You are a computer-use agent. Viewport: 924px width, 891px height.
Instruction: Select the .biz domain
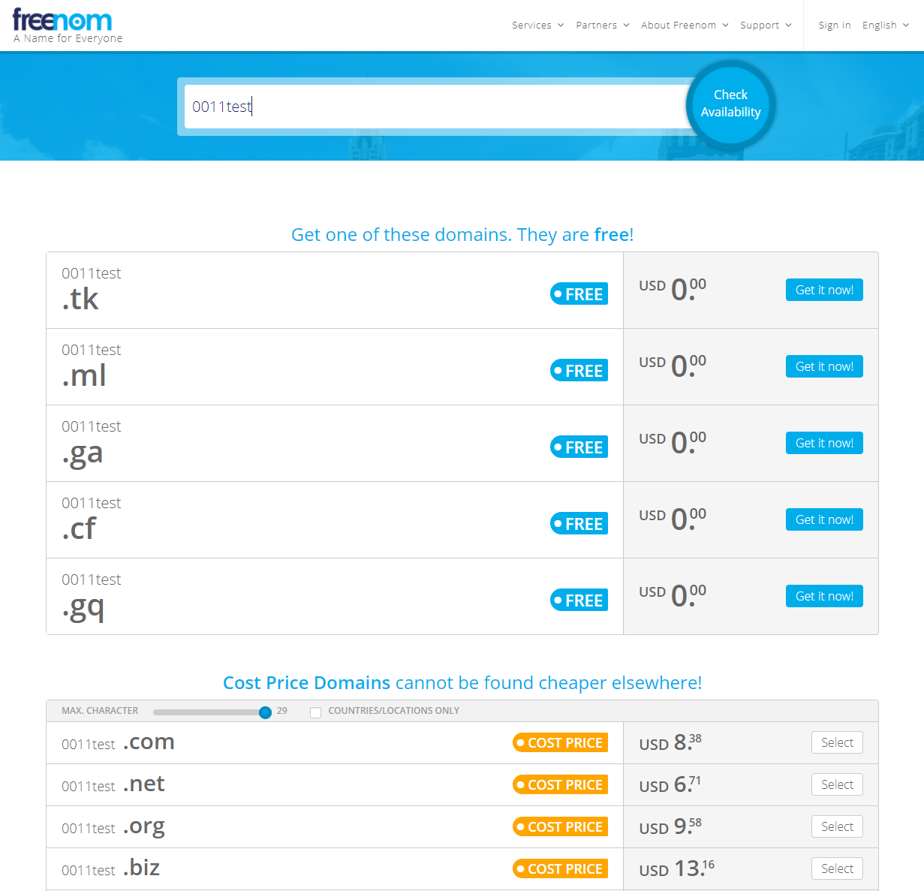coord(837,868)
